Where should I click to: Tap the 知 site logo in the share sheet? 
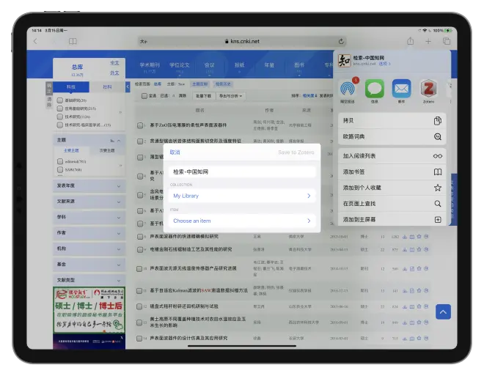pos(344,60)
